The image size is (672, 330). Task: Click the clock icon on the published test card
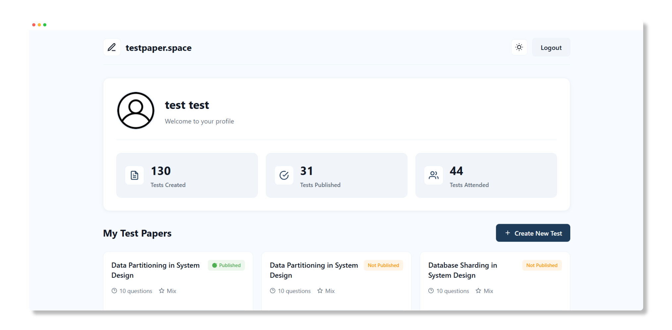(x=114, y=291)
